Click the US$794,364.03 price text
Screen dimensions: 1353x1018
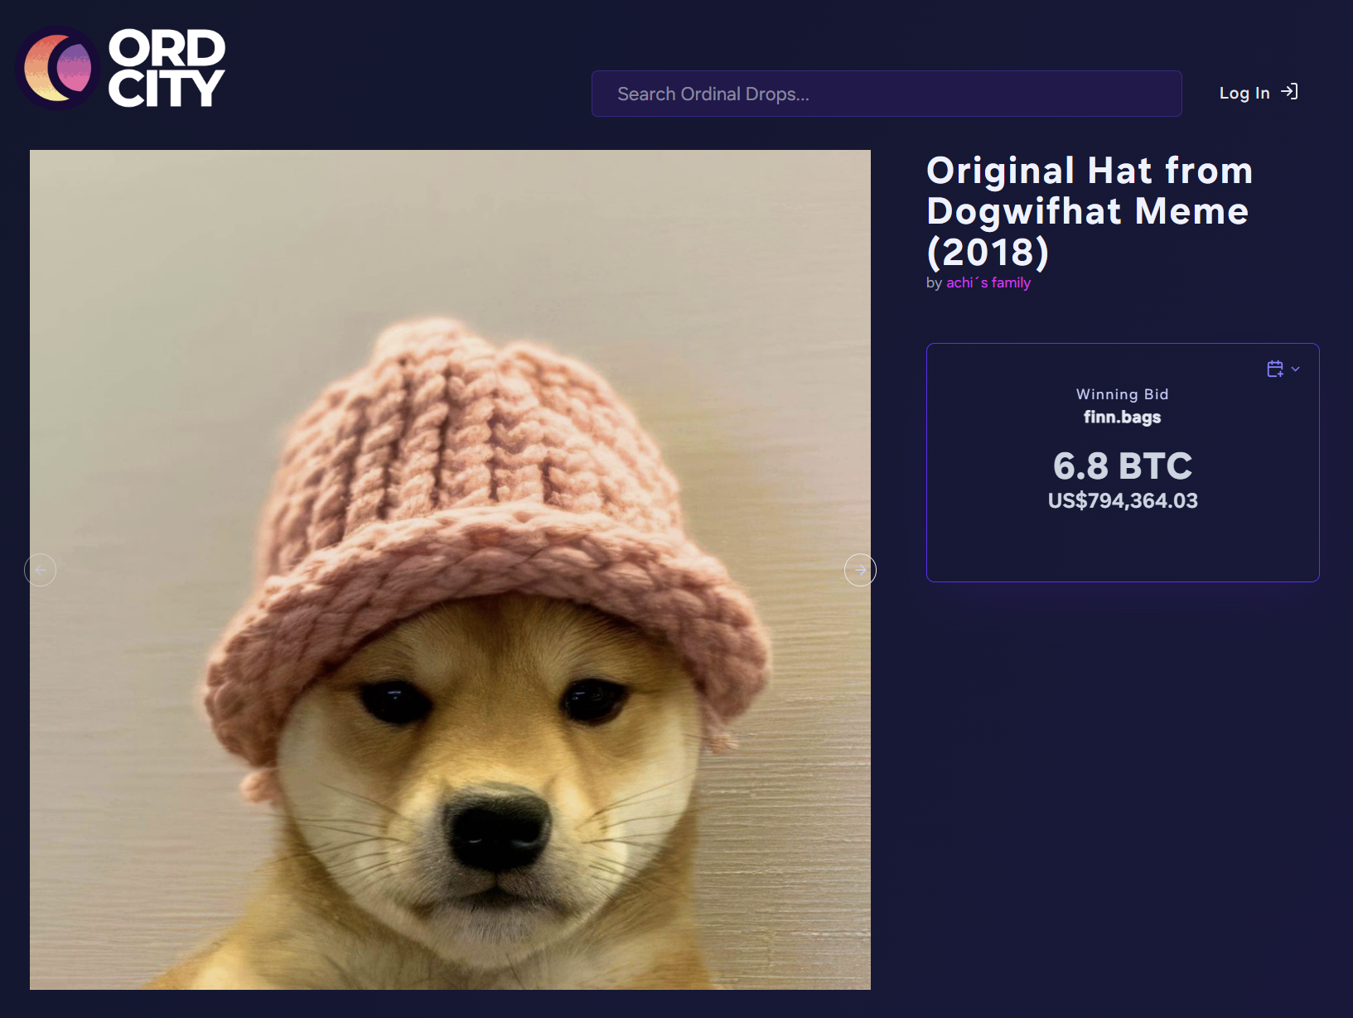pos(1123,501)
